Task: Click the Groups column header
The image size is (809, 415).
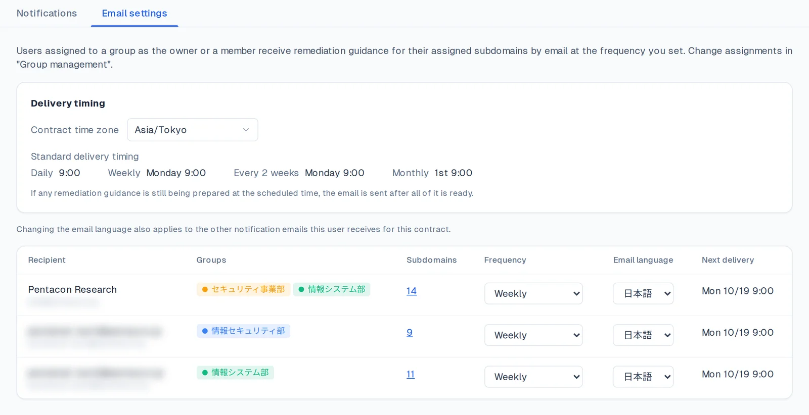Action: pyautogui.click(x=211, y=260)
